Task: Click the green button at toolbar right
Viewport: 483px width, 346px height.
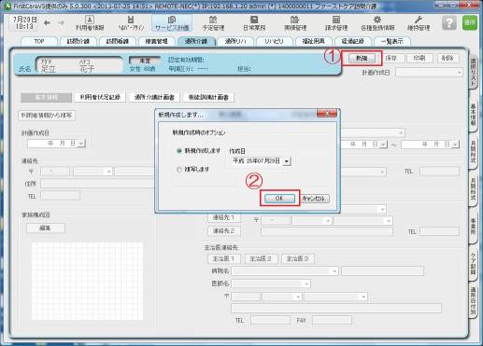Action: (x=470, y=22)
